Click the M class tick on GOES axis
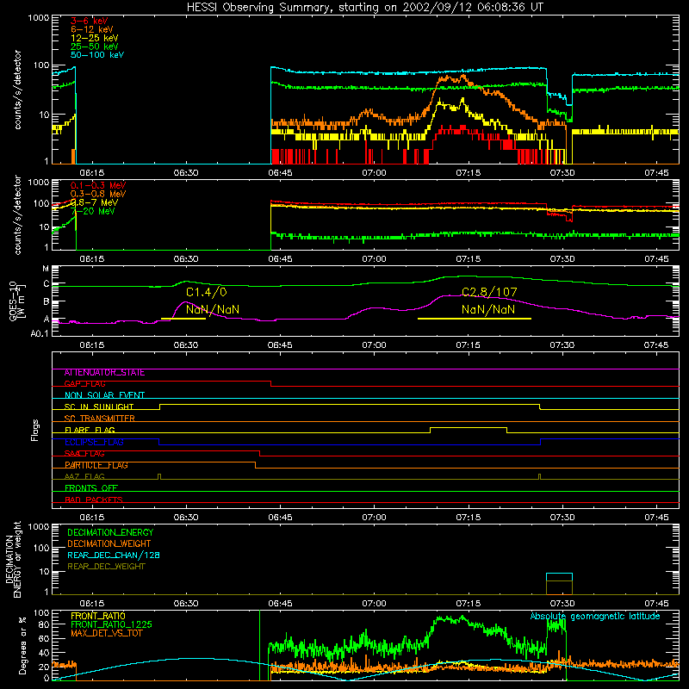Screen dimensions: 689x689 46,269
